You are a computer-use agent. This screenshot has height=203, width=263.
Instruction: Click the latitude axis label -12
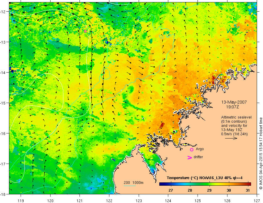[x=3, y=12]
